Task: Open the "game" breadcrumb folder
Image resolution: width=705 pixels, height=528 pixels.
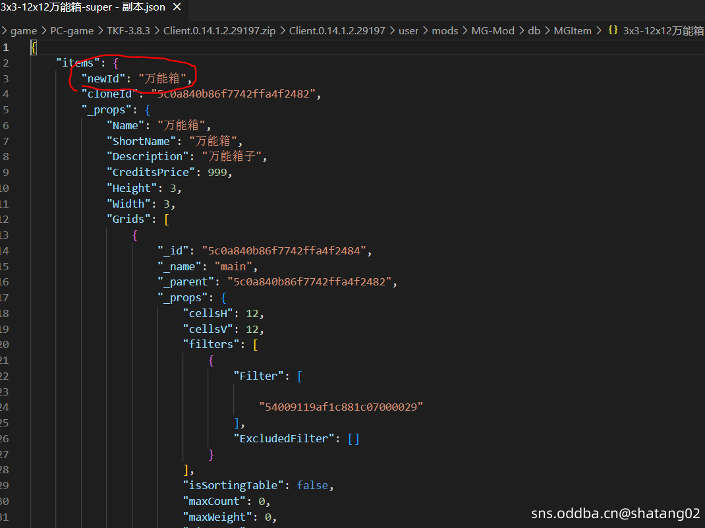Action: 24,30
